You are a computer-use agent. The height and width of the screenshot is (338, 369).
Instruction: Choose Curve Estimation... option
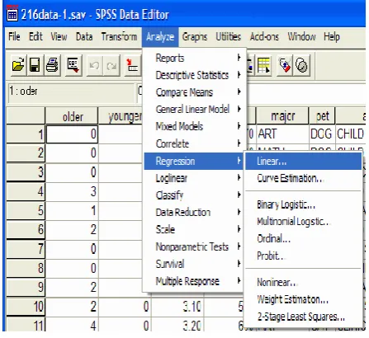pos(303,178)
